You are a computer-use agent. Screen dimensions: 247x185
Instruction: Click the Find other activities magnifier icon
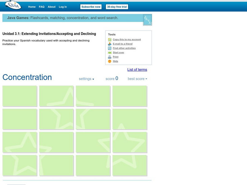(109, 48)
